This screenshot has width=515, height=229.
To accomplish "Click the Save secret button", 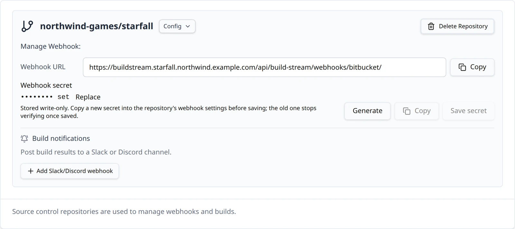I will coord(468,111).
